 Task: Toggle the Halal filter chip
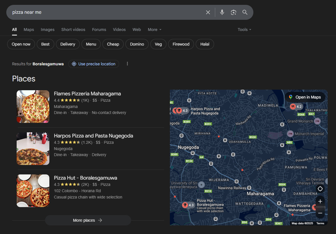click(205, 44)
